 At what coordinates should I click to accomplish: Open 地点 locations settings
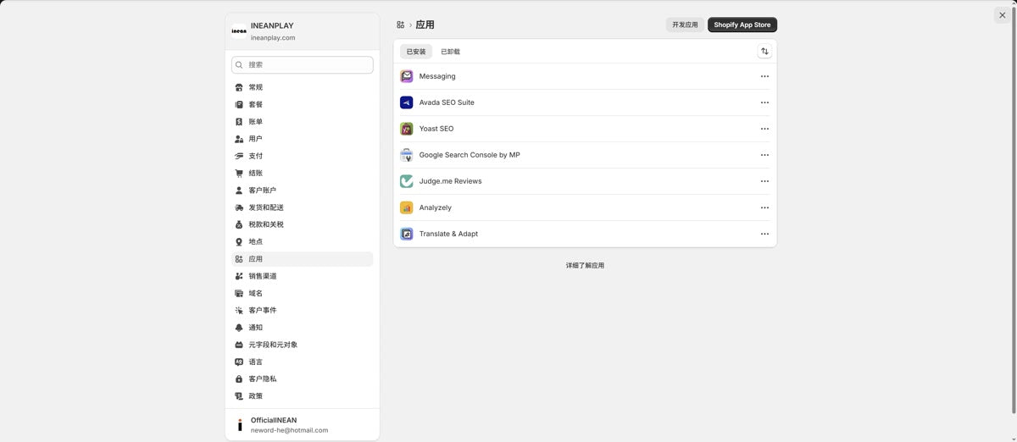click(x=303, y=241)
